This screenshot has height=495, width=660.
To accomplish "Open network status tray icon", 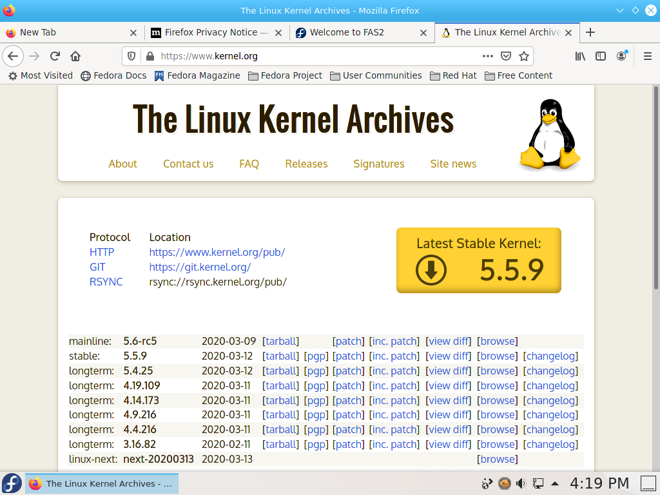I will click(538, 483).
